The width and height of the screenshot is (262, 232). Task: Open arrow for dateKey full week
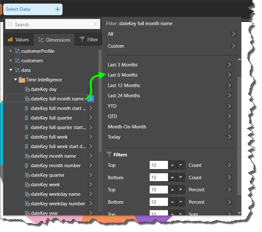click(x=91, y=137)
